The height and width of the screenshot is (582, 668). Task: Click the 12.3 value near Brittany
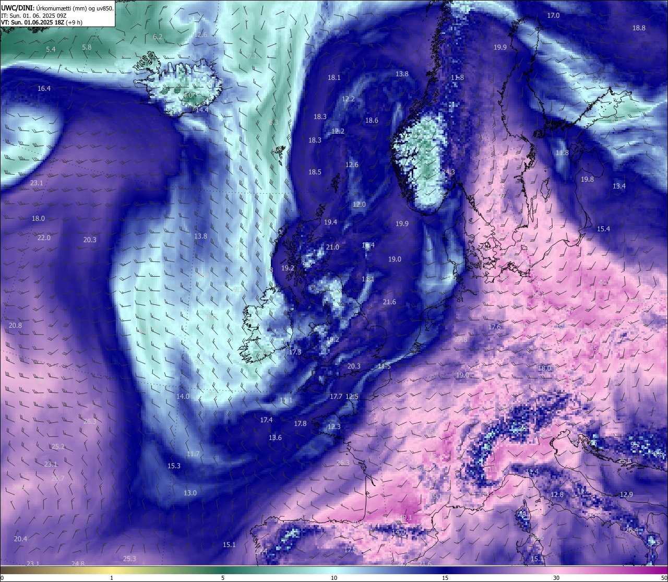point(334,427)
